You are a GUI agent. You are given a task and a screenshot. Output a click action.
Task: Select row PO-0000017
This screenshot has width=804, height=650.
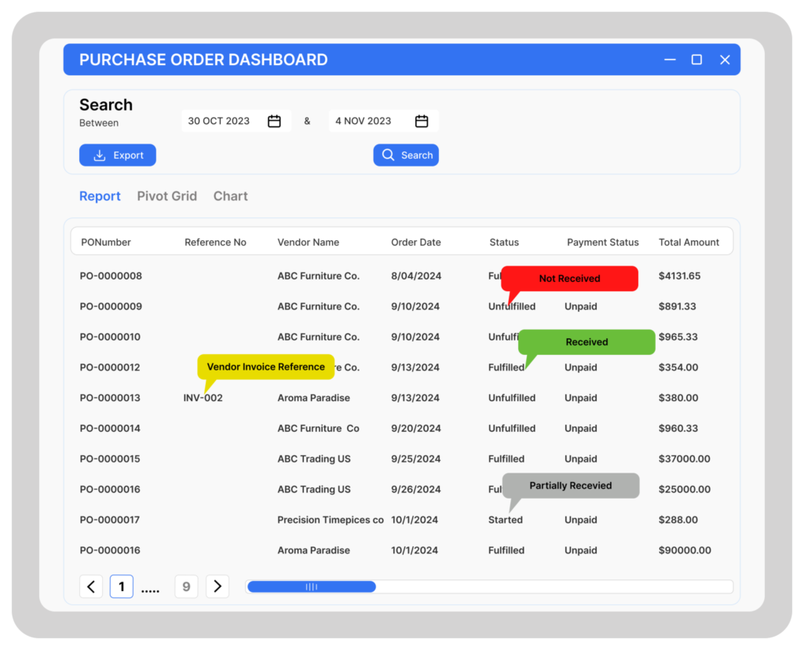[x=401, y=520]
